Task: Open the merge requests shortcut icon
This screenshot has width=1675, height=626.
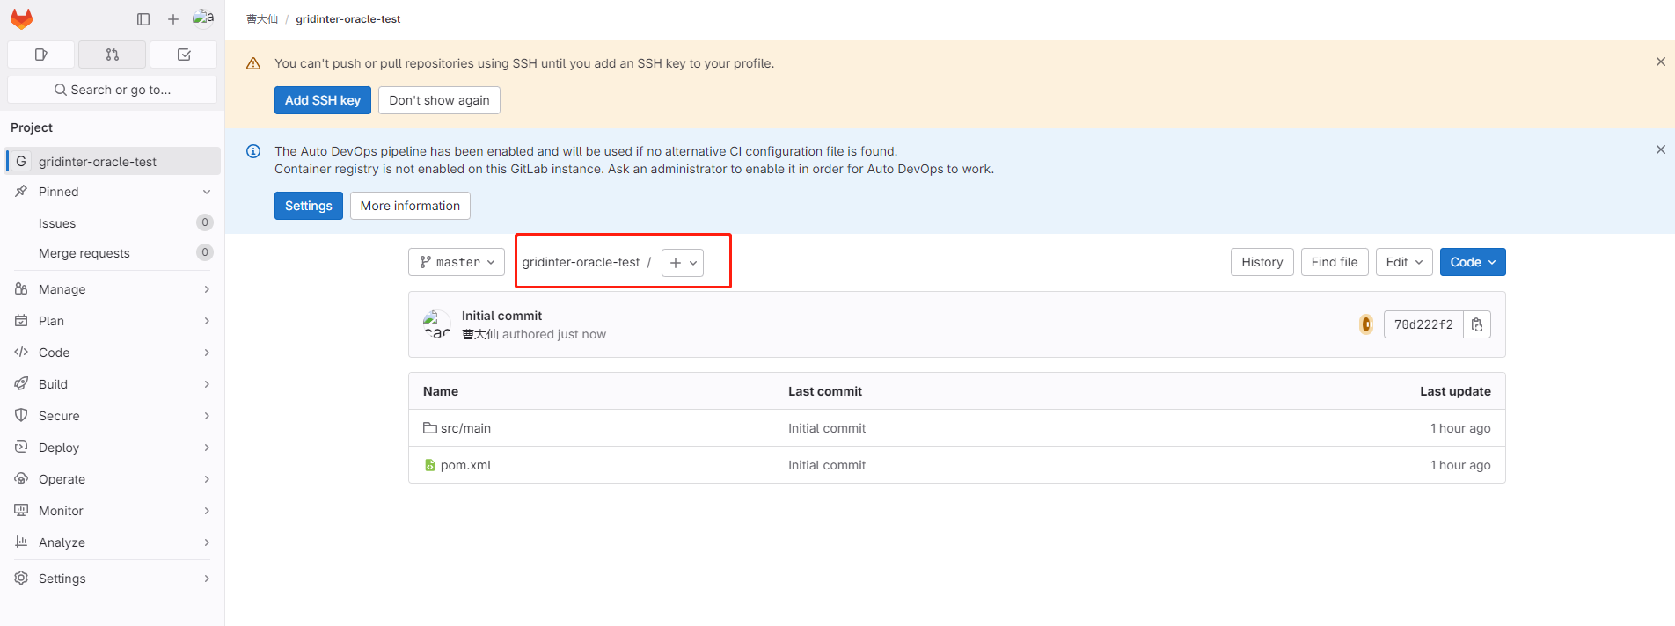Action: click(112, 55)
